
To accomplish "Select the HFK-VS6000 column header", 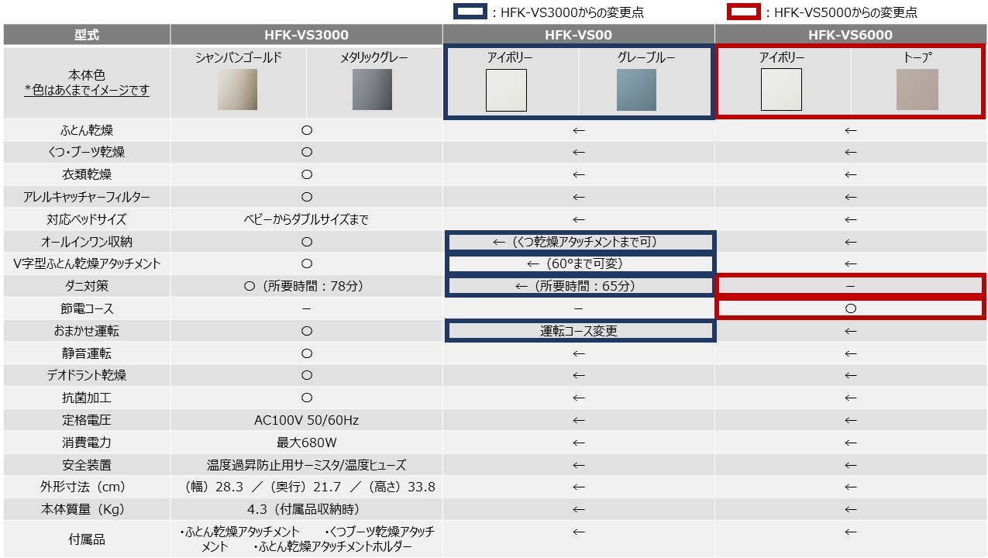I will [850, 35].
